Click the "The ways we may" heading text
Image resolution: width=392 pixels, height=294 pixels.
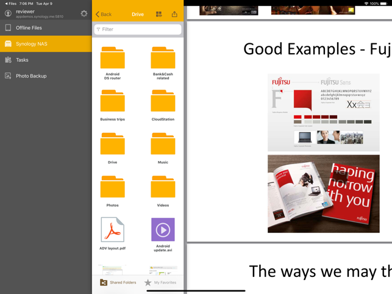(320, 271)
